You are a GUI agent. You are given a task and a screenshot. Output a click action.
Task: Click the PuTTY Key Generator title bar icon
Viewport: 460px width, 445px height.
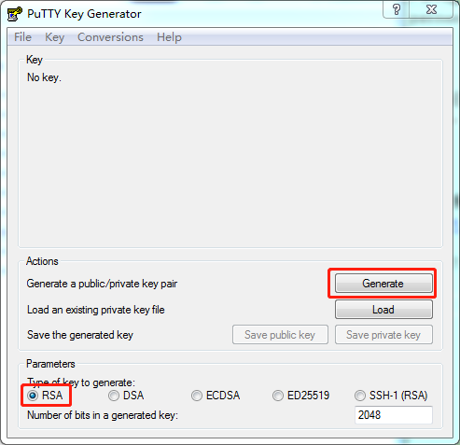pos(14,14)
